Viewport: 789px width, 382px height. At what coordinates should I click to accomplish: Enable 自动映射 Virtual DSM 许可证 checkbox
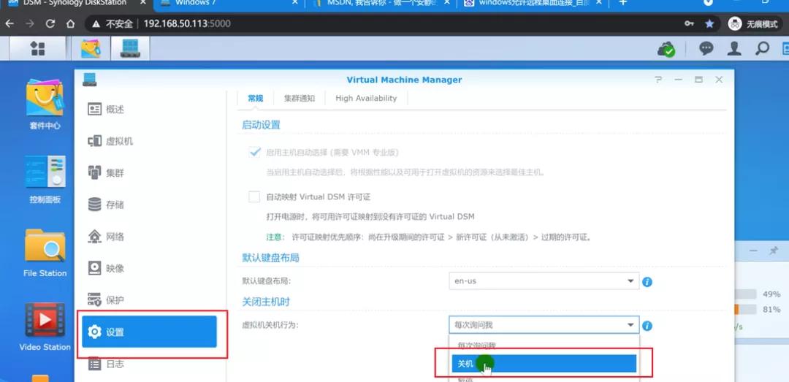point(255,196)
